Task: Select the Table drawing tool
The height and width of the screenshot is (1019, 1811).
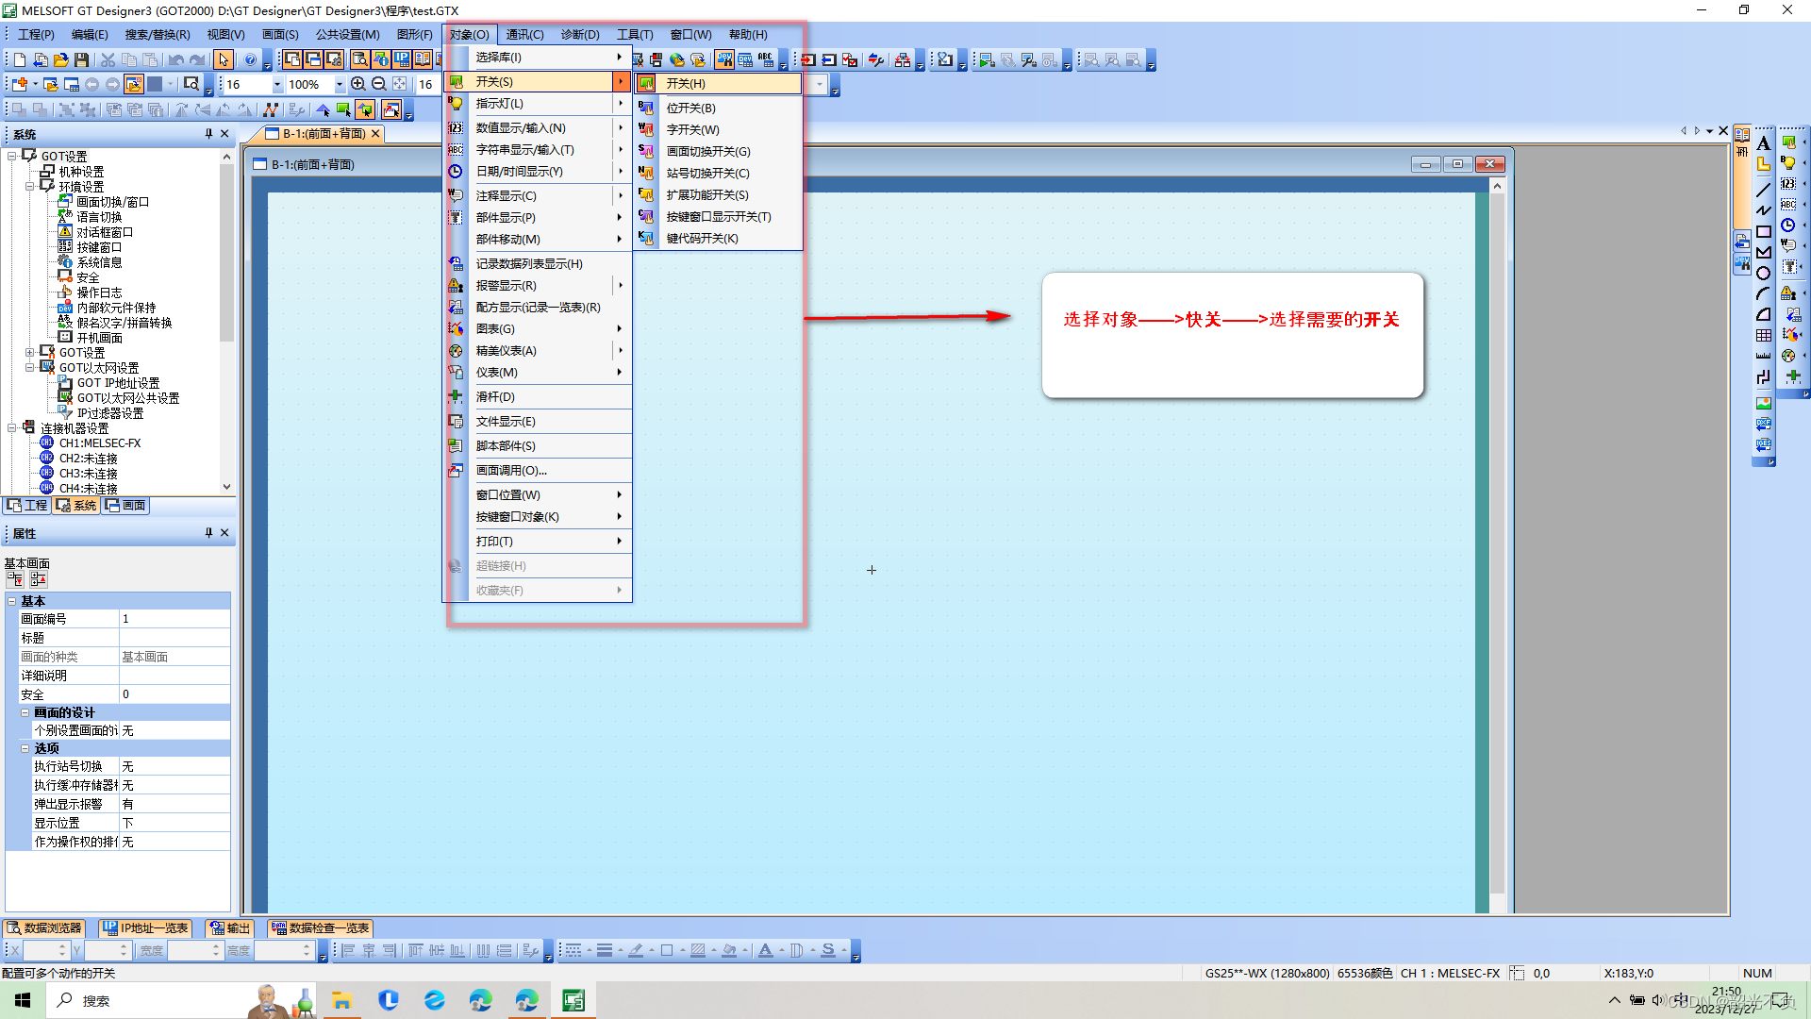Action: click(x=1763, y=336)
